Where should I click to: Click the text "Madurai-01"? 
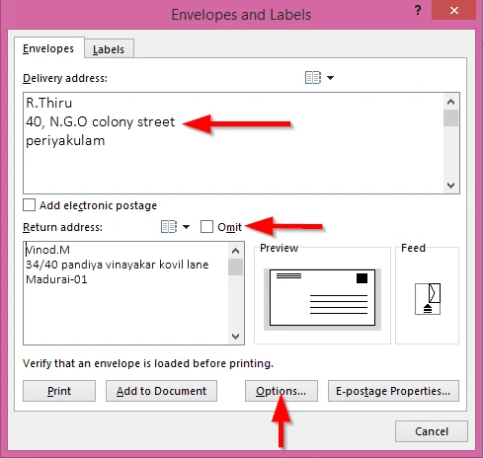(56, 279)
